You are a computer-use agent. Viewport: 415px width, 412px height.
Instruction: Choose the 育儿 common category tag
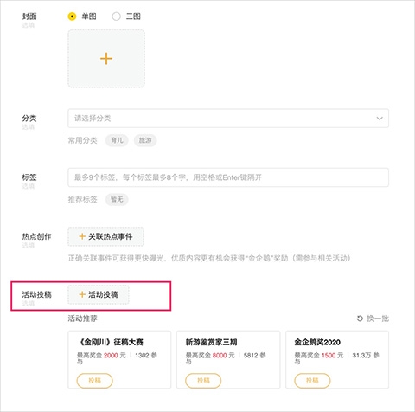[x=117, y=140]
